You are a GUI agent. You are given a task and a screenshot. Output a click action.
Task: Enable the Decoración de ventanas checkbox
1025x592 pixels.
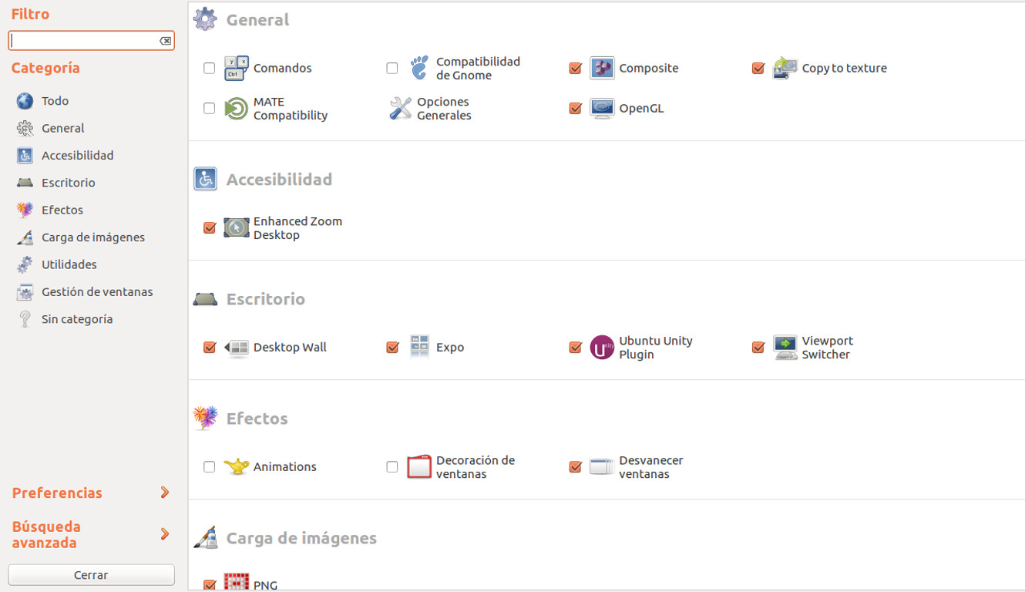coord(392,466)
